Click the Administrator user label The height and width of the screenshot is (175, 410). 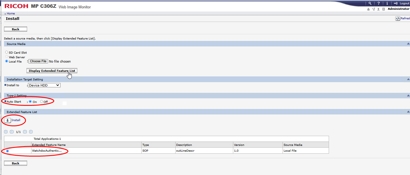point(398,9)
